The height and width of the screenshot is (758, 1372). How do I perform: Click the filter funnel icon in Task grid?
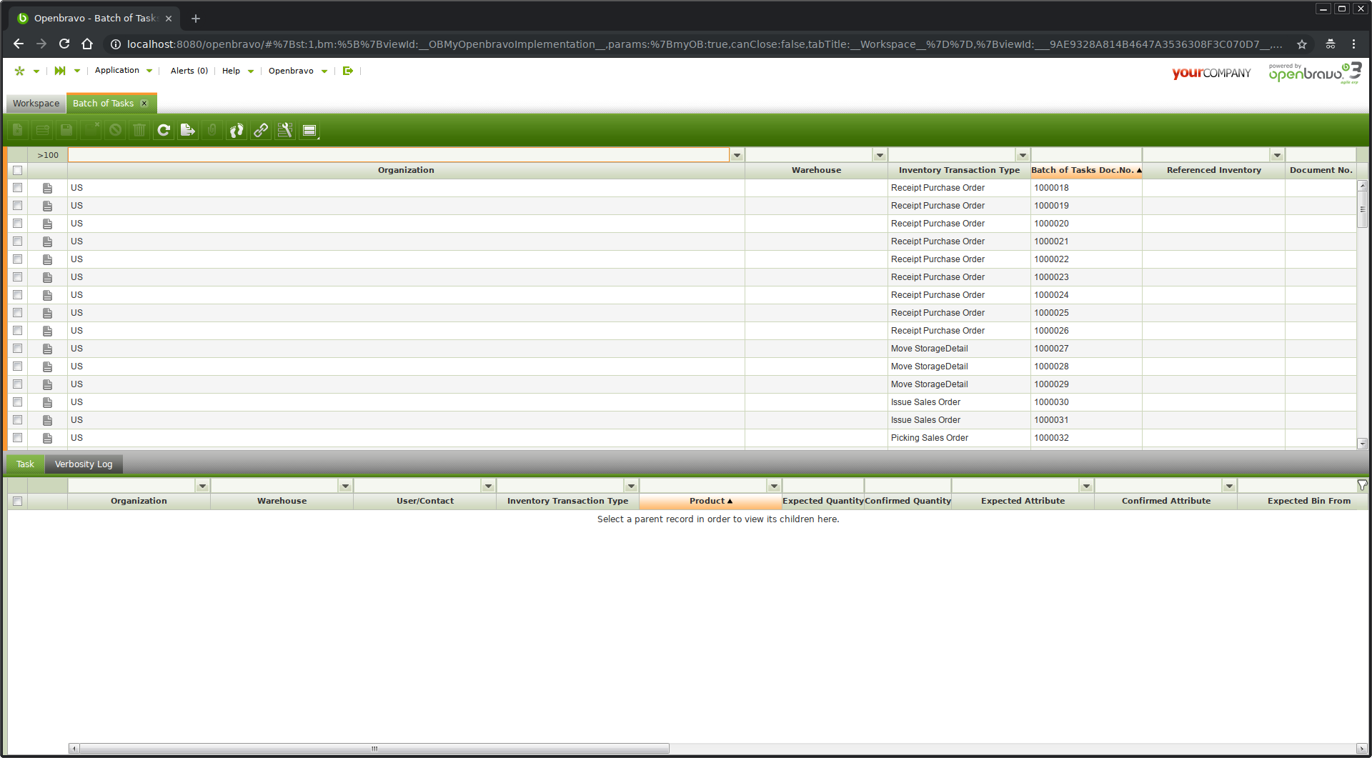pyautogui.click(x=1362, y=486)
